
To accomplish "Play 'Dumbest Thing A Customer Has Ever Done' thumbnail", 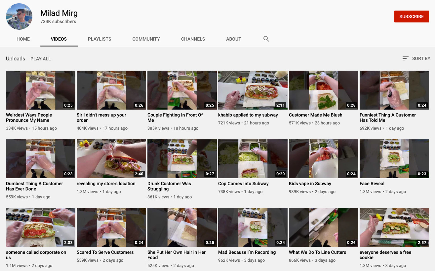I will (41, 159).
